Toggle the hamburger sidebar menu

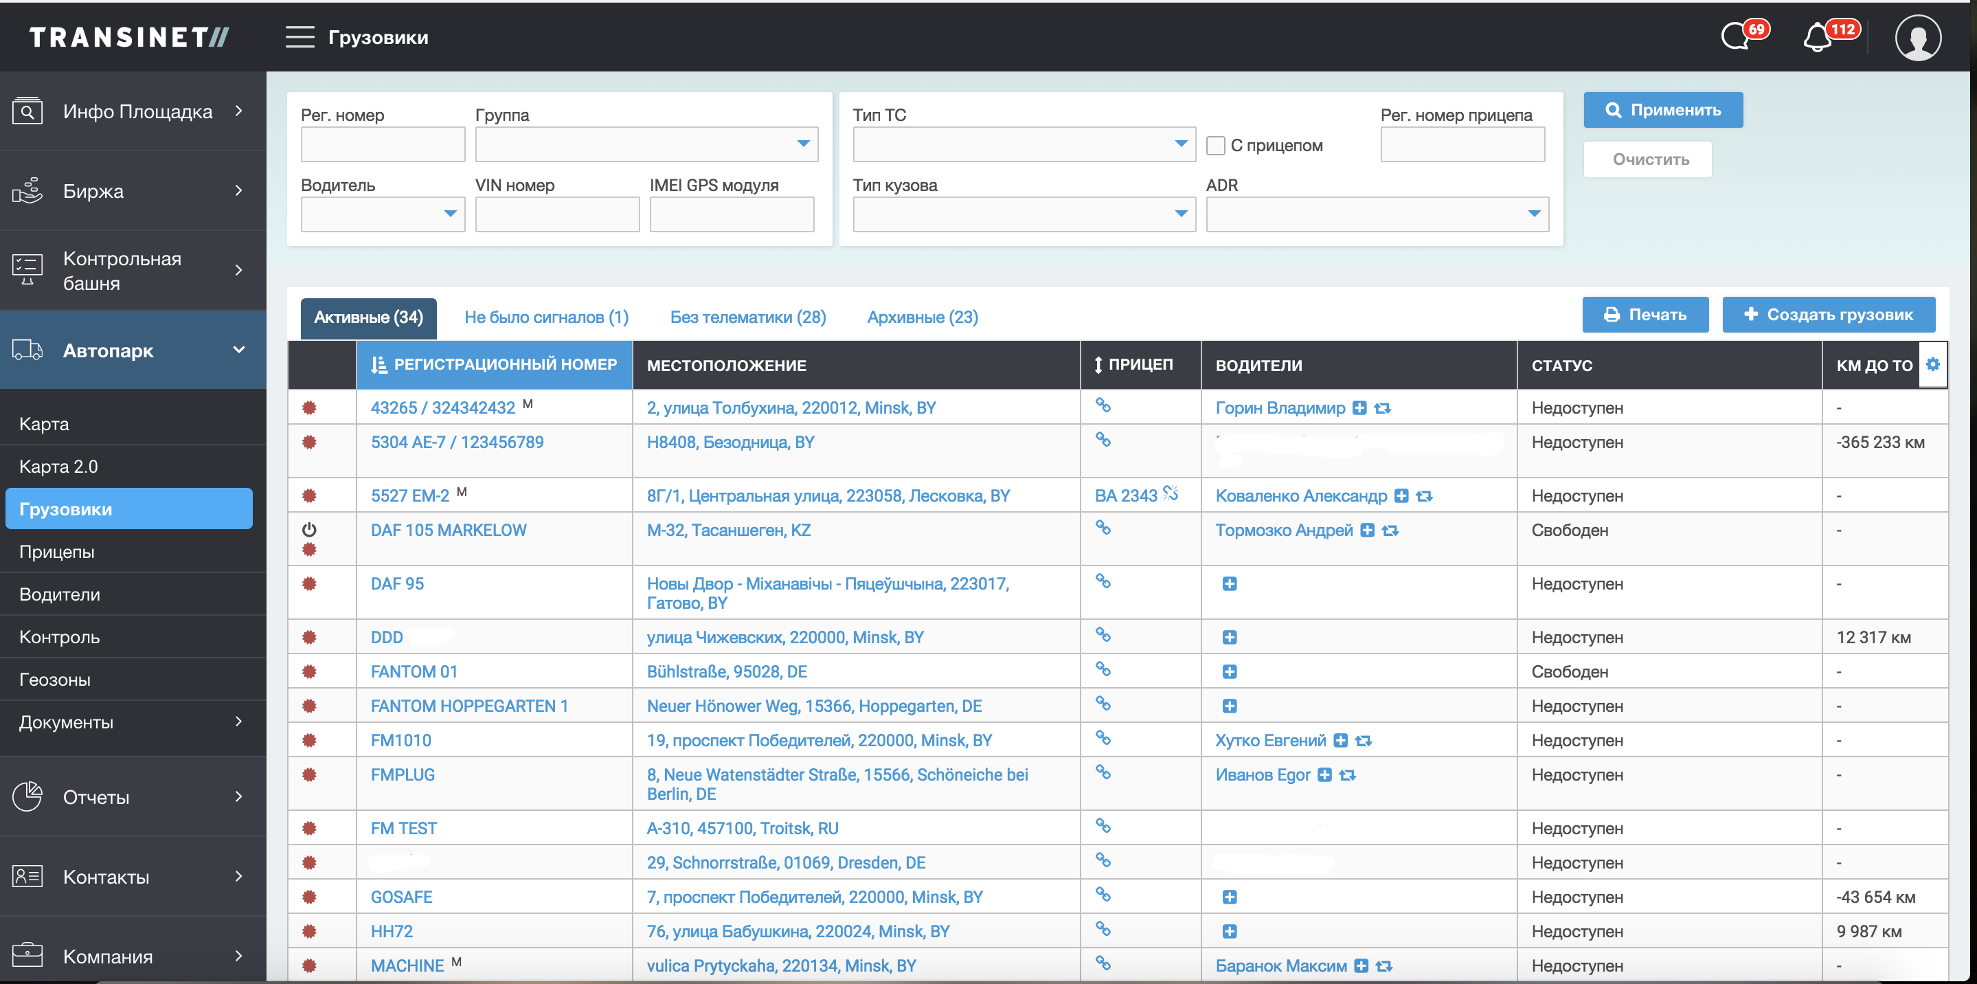pyautogui.click(x=300, y=37)
